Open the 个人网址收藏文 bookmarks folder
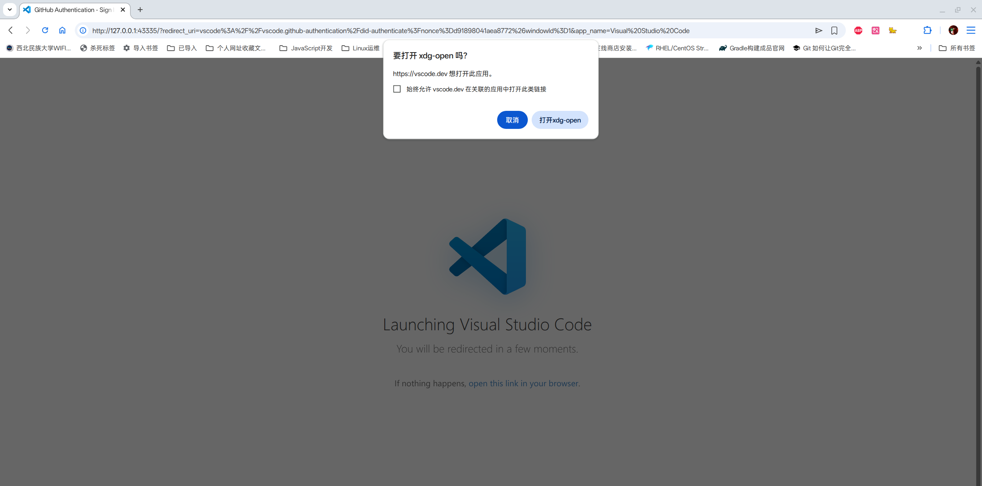This screenshot has height=486, width=982. tap(236, 48)
